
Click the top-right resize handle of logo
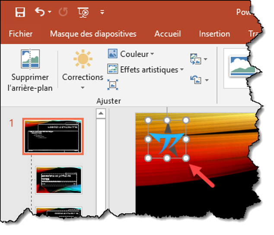[x=186, y=120]
